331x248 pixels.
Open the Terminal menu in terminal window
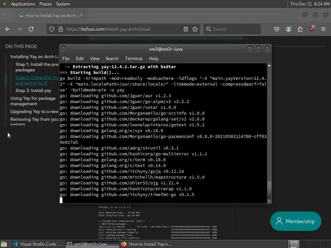(x=133, y=59)
